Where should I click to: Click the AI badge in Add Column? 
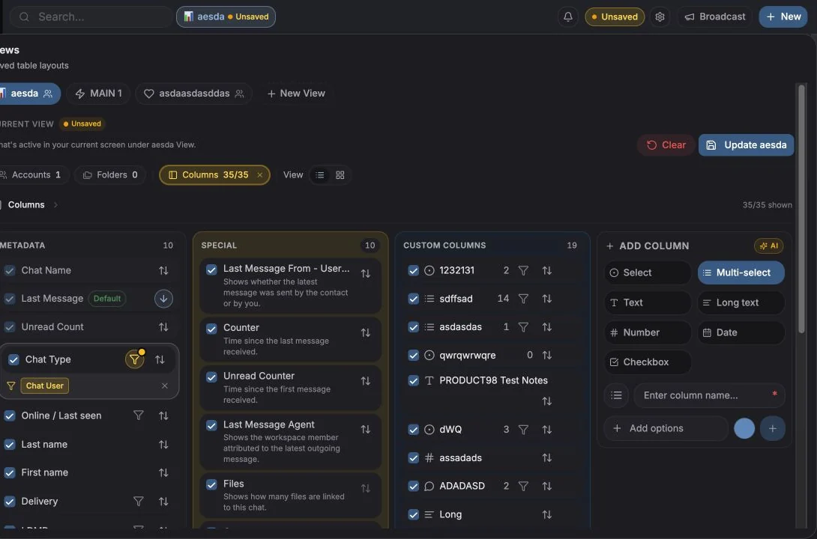click(x=768, y=246)
